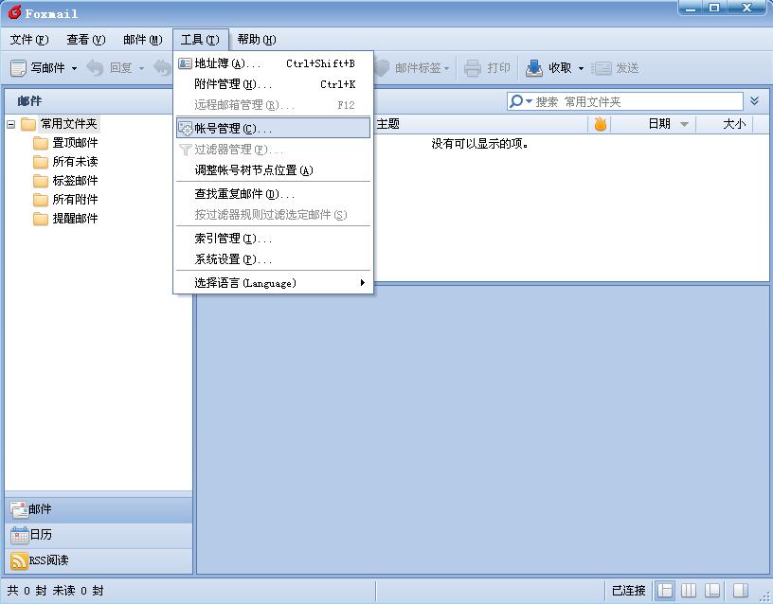Choose 查找重复邮件(D) entry
This screenshot has height=604, width=773.
click(273, 194)
